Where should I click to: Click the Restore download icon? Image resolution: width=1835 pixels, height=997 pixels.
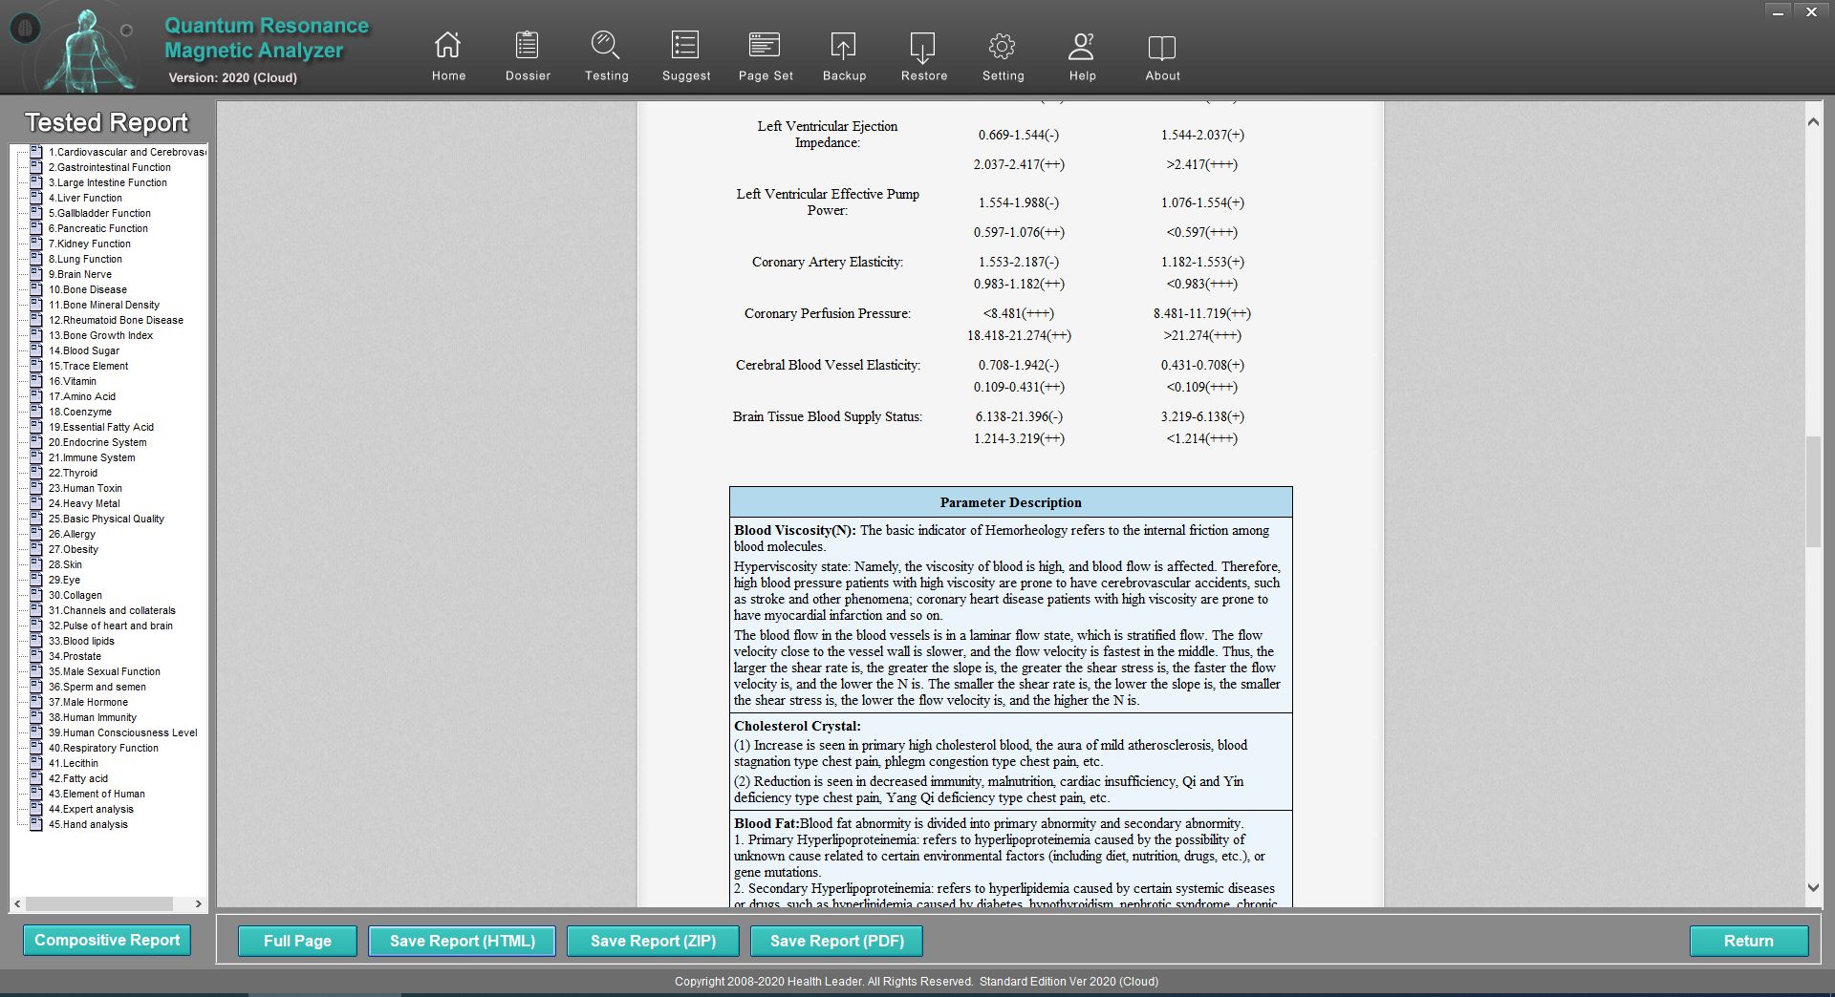(x=923, y=46)
